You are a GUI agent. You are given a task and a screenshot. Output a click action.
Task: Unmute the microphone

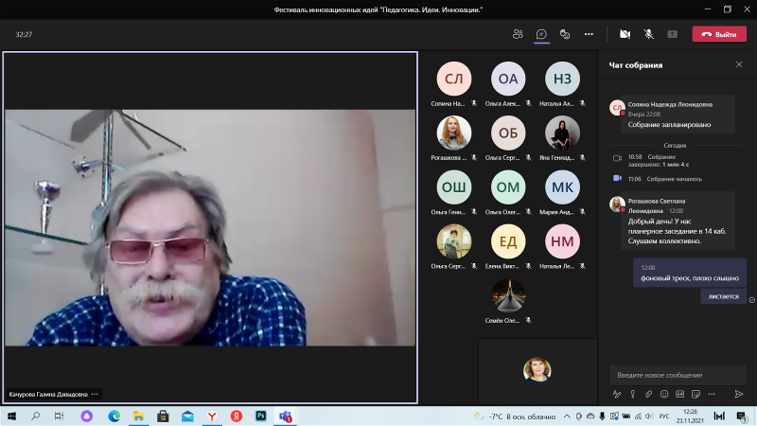click(x=649, y=34)
